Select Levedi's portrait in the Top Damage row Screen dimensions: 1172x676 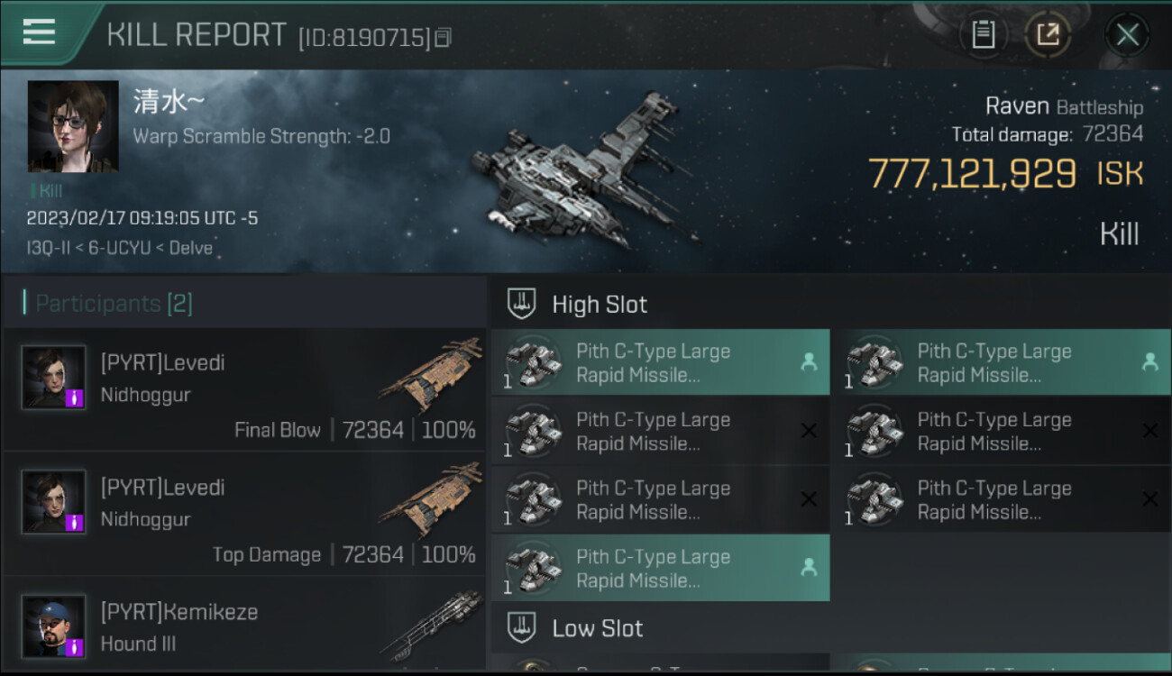[54, 502]
